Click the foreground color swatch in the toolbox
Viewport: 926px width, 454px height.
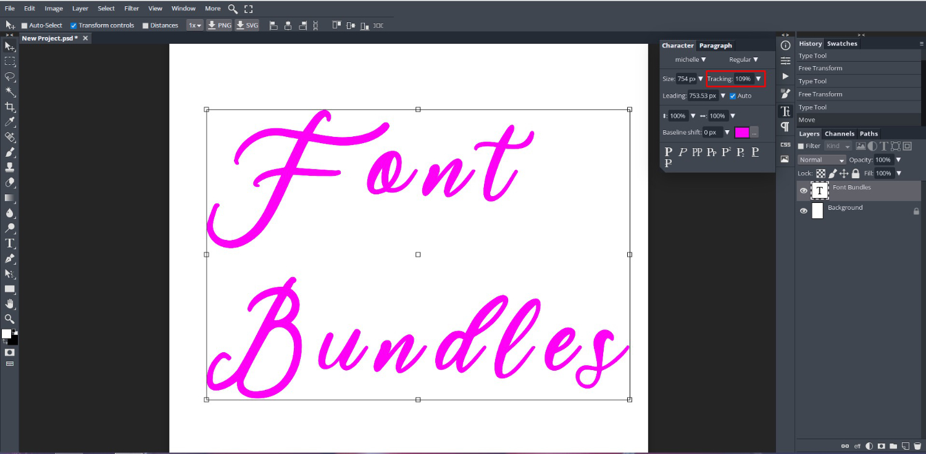click(x=7, y=334)
